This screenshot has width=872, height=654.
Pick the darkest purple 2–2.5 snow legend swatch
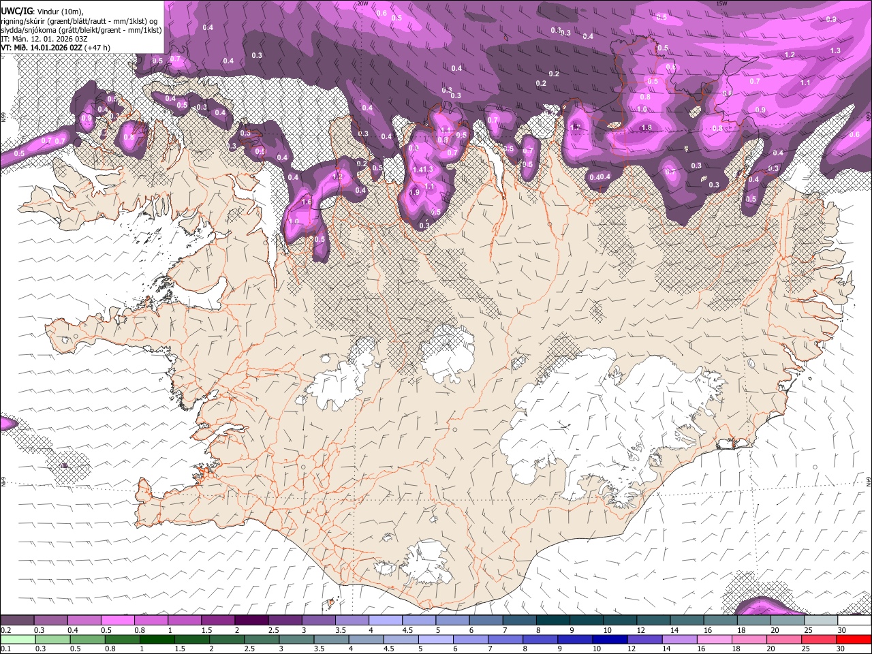click(251, 621)
